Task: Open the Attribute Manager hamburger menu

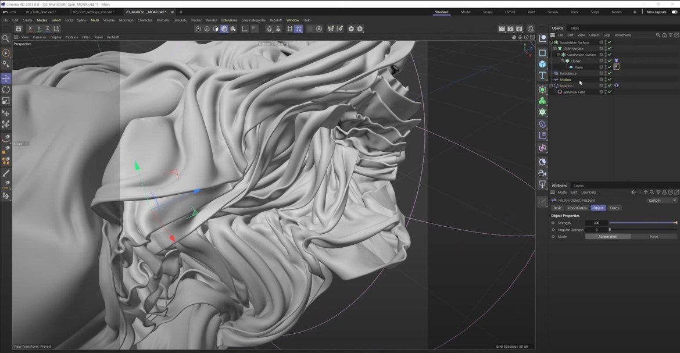Action: [x=553, y=192]
